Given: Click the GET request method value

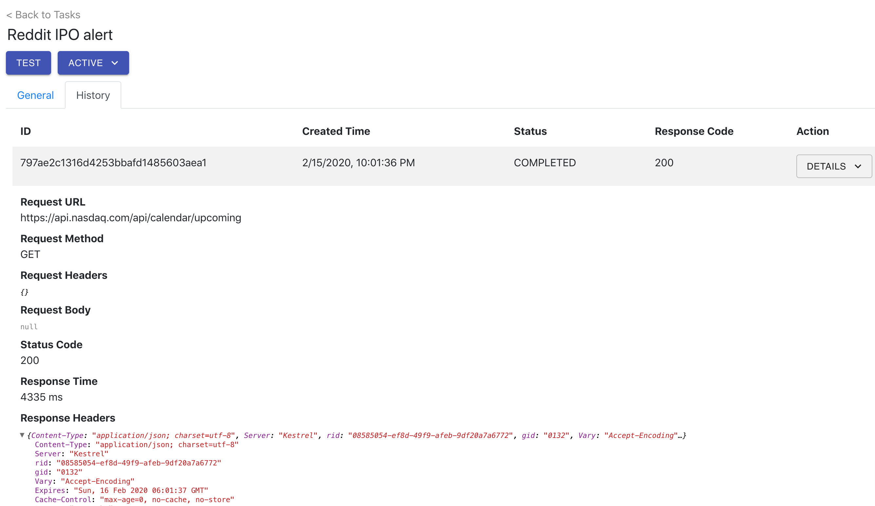Looking at the screenshot, I should click(x=30, y=254).
